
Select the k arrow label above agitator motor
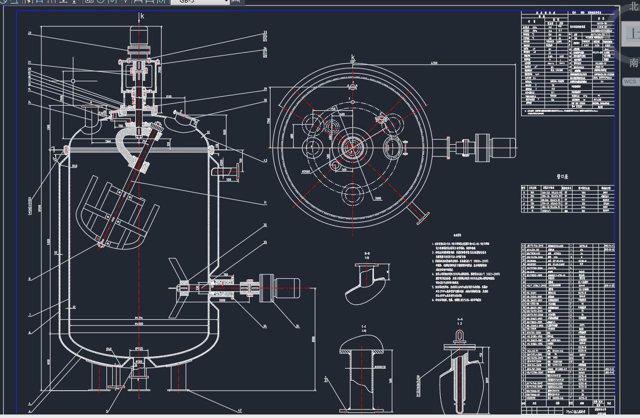coord(142,16)
